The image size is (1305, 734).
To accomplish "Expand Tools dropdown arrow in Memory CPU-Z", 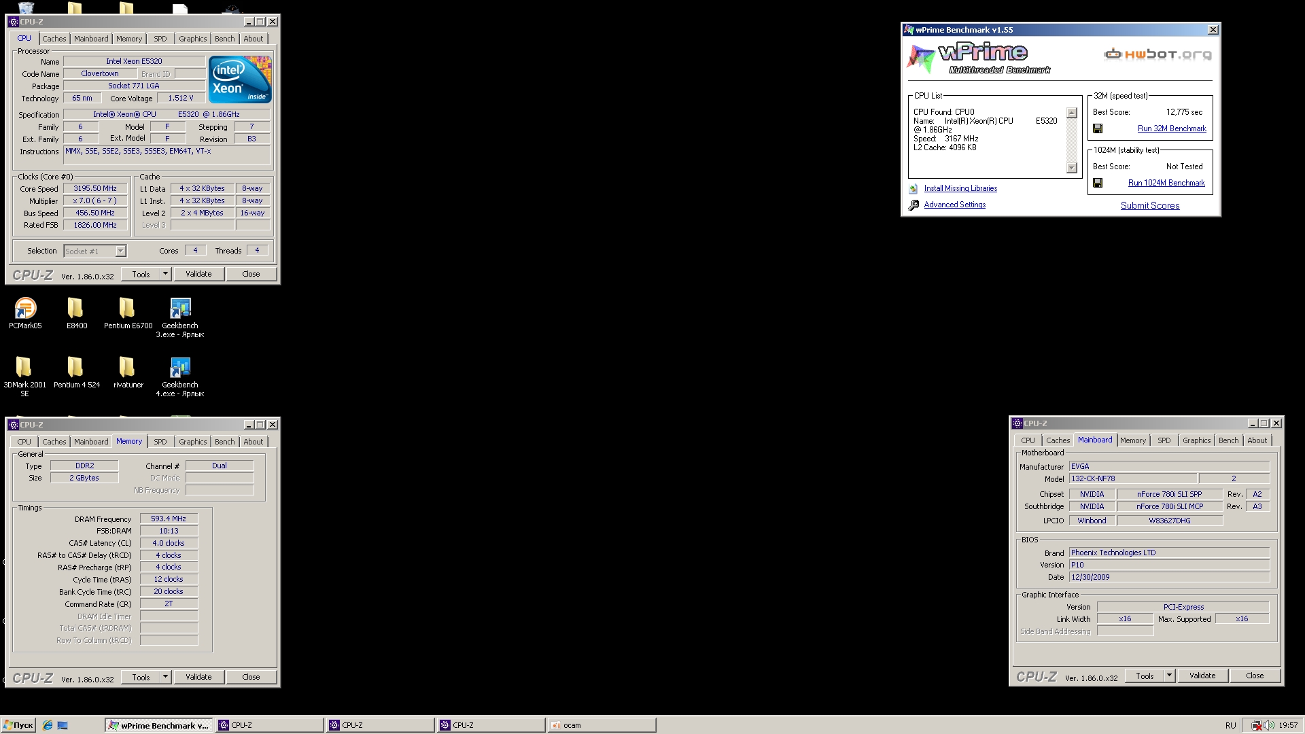I will 165,677.
